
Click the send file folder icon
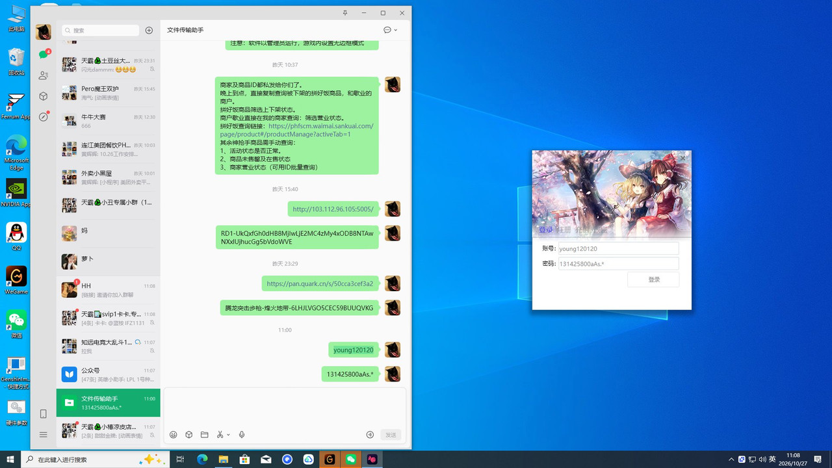pos(204,435)
